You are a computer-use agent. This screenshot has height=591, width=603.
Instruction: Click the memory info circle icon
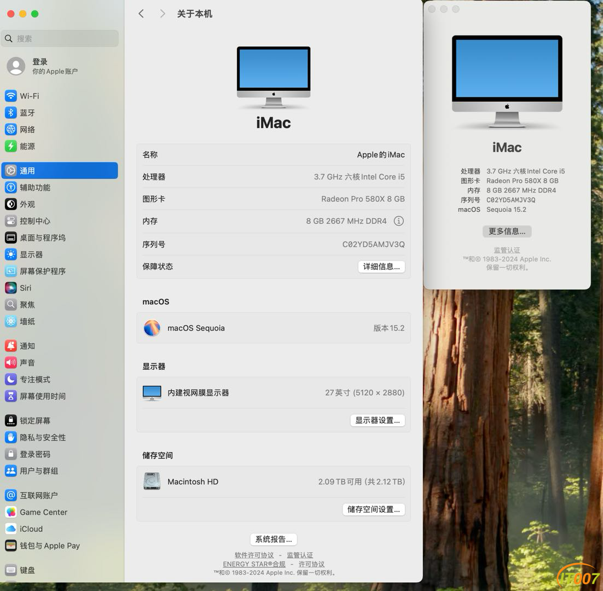[x=399, y=221]
